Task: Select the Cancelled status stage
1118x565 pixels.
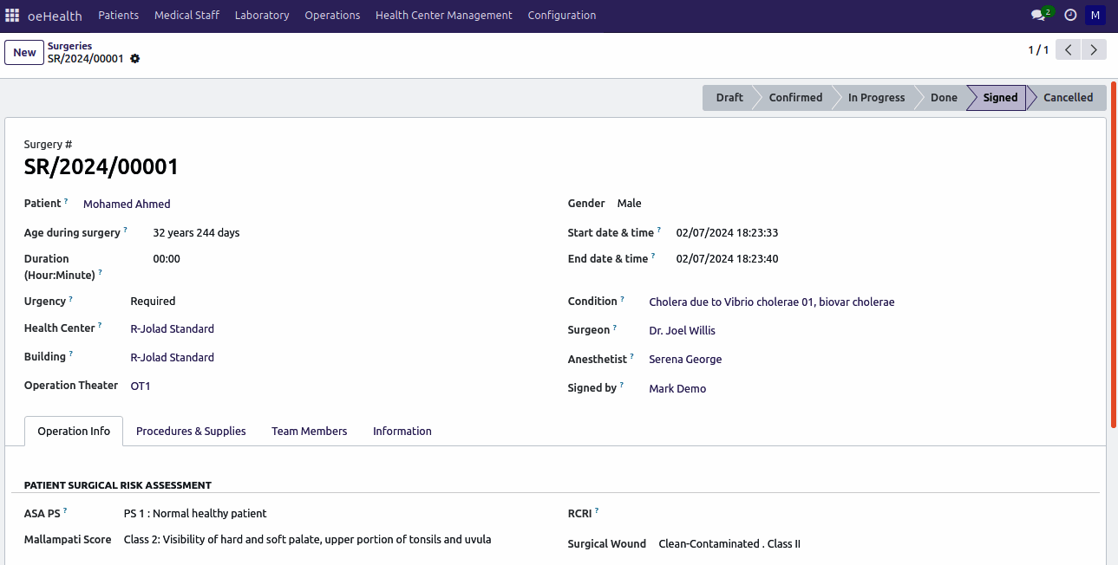Action: [1068, 98]
